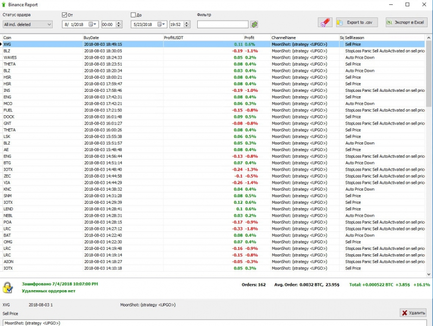Click the table scrollbar up arrow
433x326 pixels.
(429, 37)
